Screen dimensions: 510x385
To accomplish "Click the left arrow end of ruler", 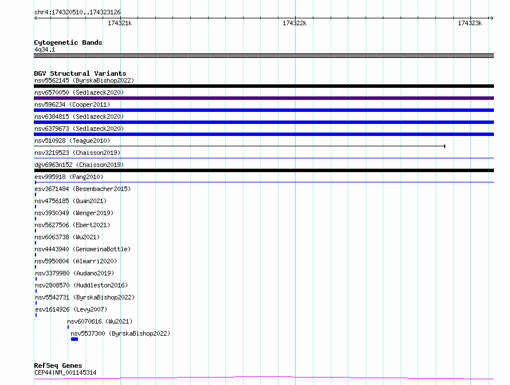I will click(x=36, y=18).
